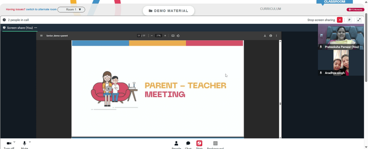The image size is (368, 149).
Task: Switch to the CURRICULUM tab
Action: [270, 9]
